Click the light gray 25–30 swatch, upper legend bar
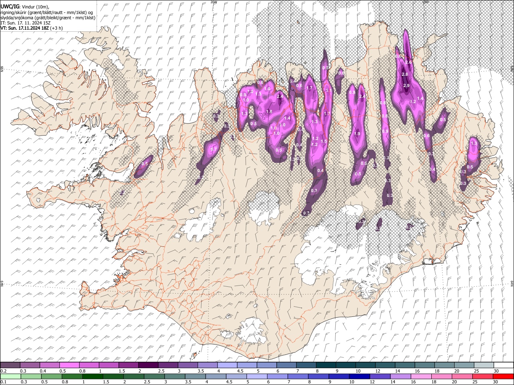 click(484, 365)
